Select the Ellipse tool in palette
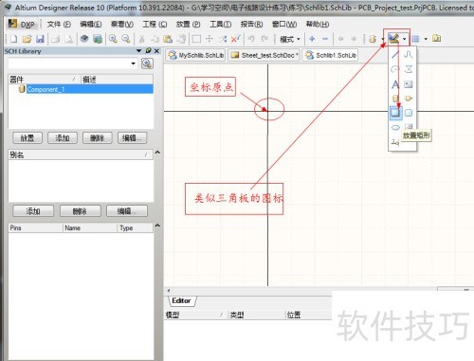 tap(395, 127)
